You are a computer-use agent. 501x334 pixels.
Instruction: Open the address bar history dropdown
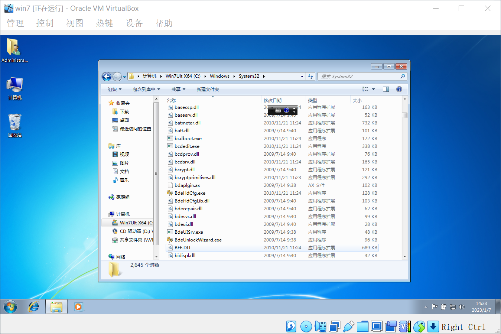[302, 77]
